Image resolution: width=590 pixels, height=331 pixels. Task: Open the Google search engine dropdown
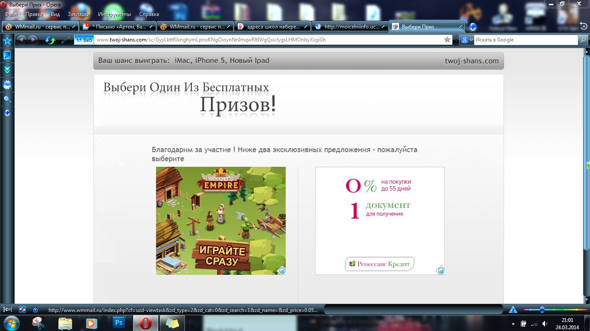[x=467, y=40]
